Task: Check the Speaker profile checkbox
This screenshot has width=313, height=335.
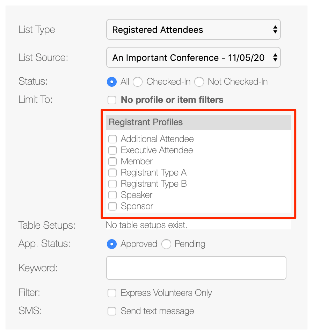Action: tap(112, 195)
